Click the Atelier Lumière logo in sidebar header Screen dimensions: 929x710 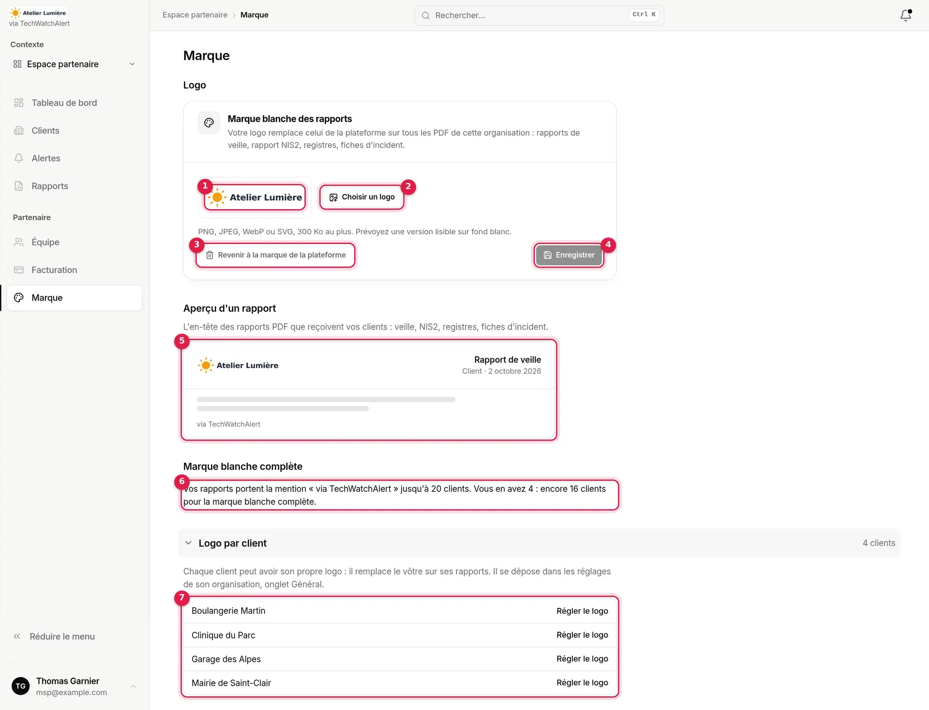pos(38,13)
